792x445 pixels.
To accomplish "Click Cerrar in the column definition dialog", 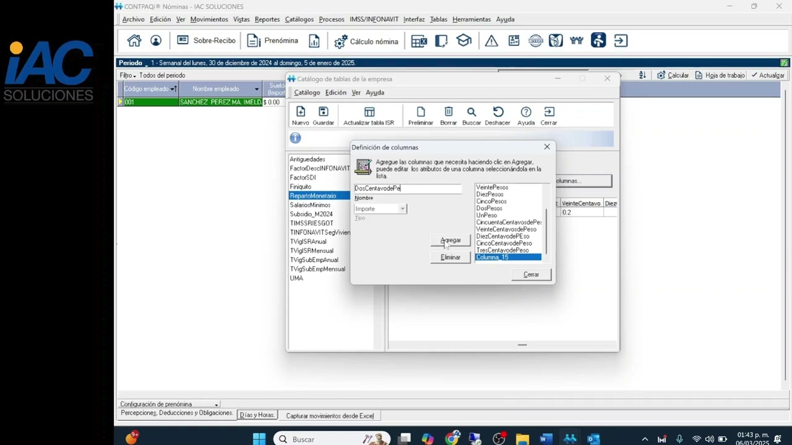I will (532, 274).
